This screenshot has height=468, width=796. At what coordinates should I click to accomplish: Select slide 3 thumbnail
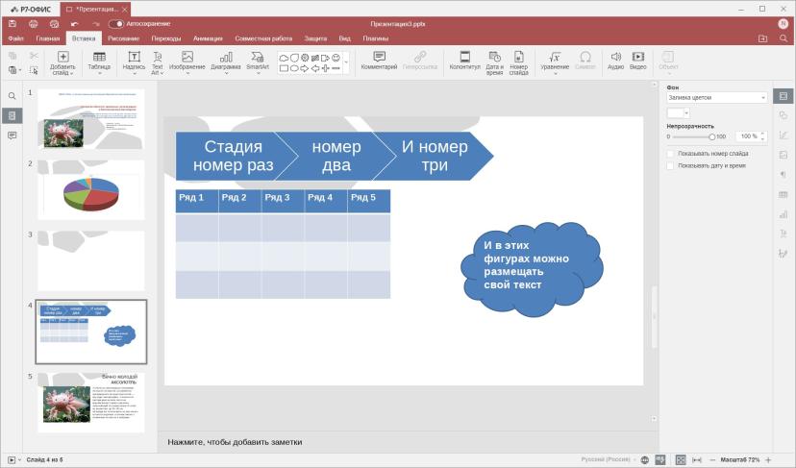click(91, 260)
